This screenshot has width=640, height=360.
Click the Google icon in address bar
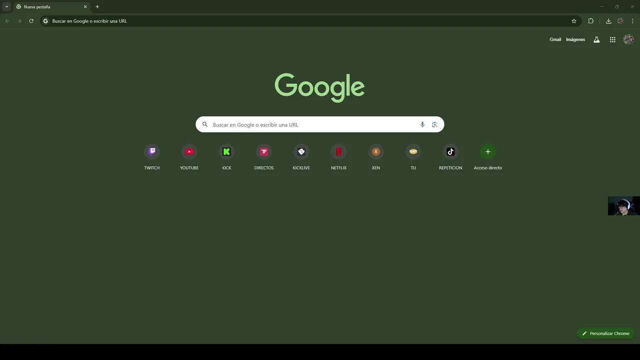click(x=45, y=21)
